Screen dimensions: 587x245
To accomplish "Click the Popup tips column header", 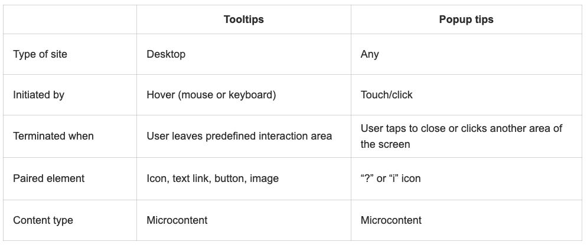I will pos(466,19).
